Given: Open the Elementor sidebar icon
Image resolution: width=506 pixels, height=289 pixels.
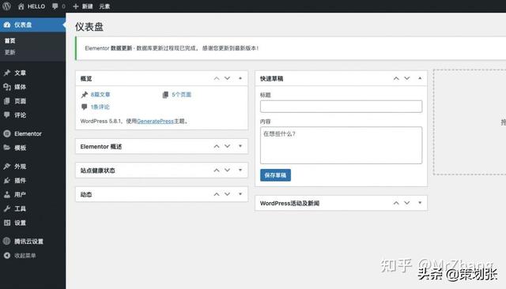Looking at the screenshot, I should pyautogui.click(x=7, y=133).
